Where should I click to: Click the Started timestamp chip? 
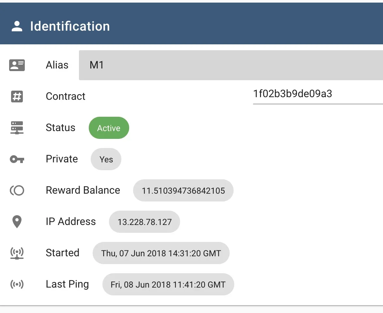(x=161, y=253)
